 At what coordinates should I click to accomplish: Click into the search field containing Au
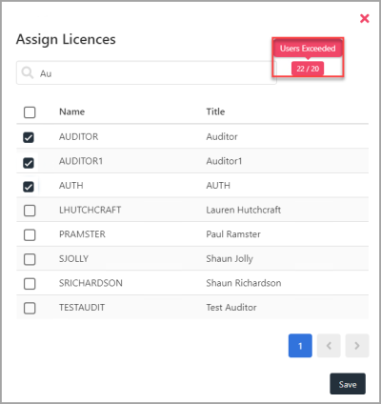(147, 73)
